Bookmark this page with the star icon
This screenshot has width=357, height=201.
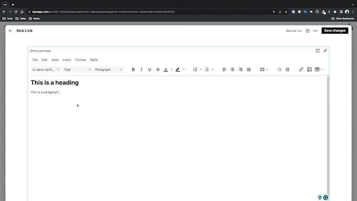click(286, 12)
